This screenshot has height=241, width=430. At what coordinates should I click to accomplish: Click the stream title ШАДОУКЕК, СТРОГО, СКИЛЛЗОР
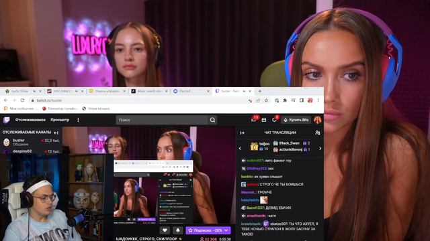point(146,239)
